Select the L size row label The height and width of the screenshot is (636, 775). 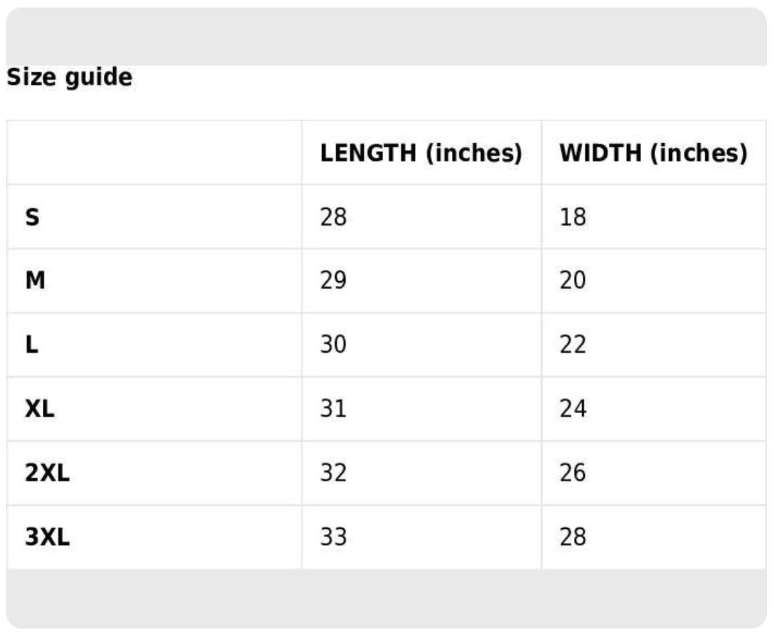(31, 345)
